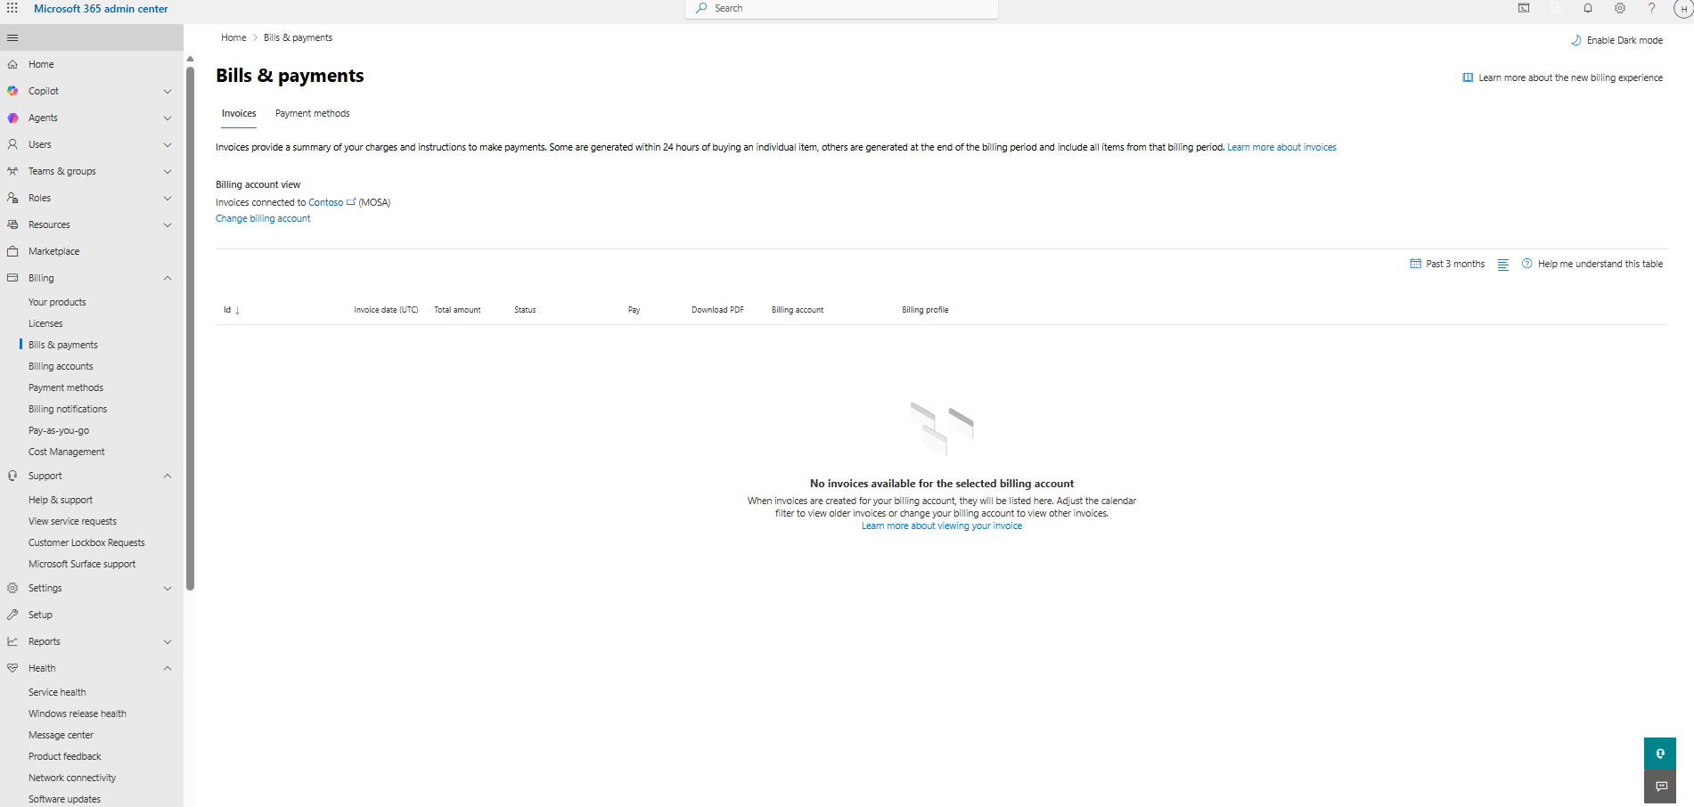
Task: Click the Users person icon
Action: (12, 144)
